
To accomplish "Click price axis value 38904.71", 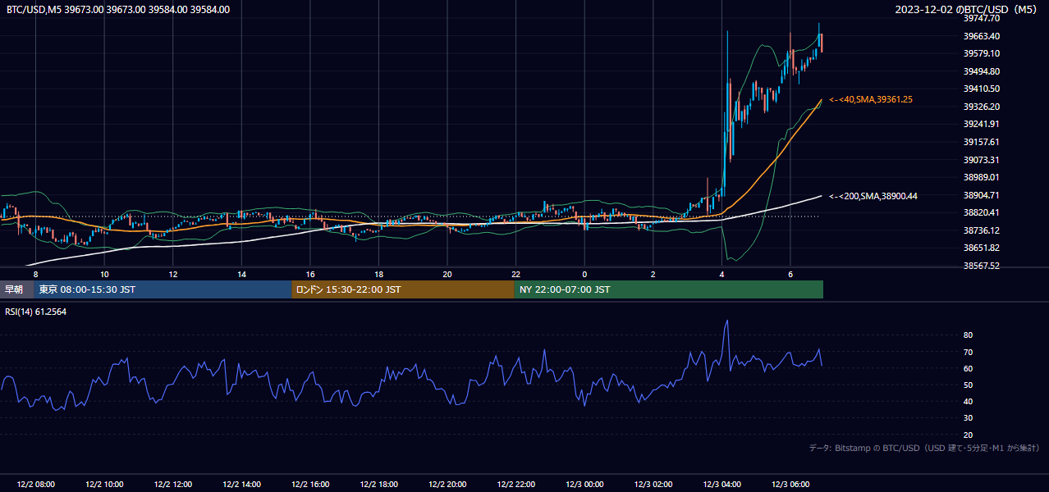I will (x=981, y=195).
